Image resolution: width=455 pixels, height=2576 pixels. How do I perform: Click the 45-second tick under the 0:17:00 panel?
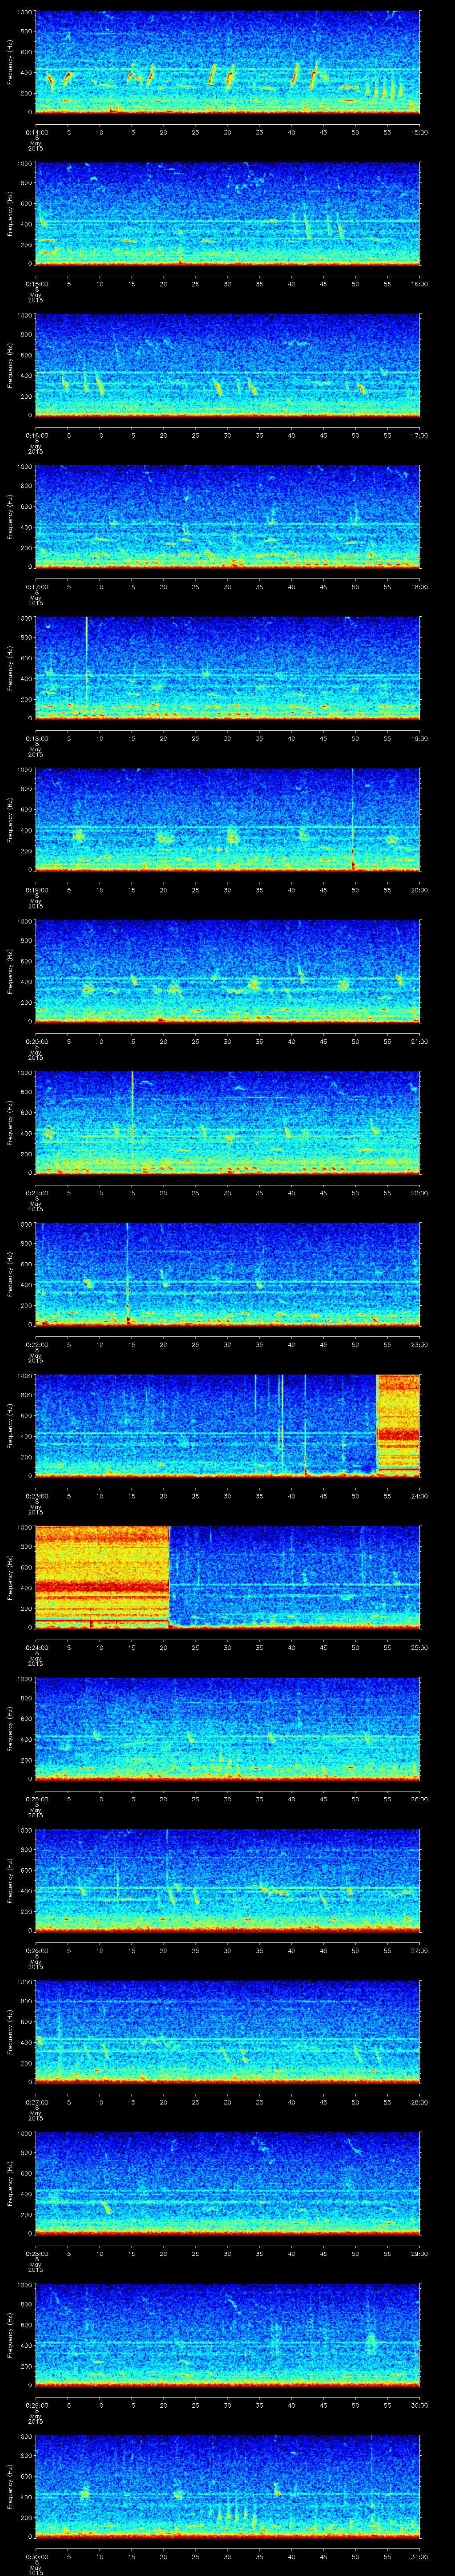(323, 586)
